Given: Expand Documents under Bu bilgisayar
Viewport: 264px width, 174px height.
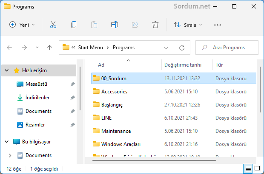Looking at the screenshot, I should (x=10, y=156).
